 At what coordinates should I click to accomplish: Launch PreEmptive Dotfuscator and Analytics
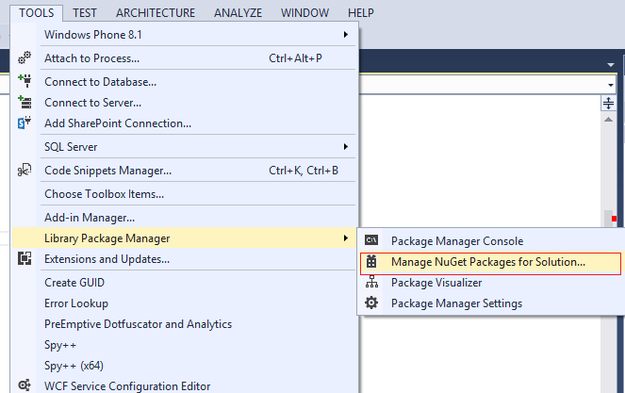(x=184, y=323)
